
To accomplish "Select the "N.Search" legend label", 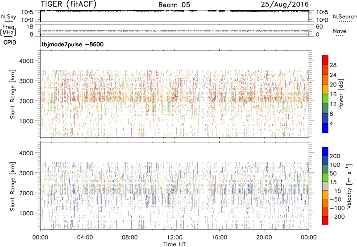I will click(345, 16).
